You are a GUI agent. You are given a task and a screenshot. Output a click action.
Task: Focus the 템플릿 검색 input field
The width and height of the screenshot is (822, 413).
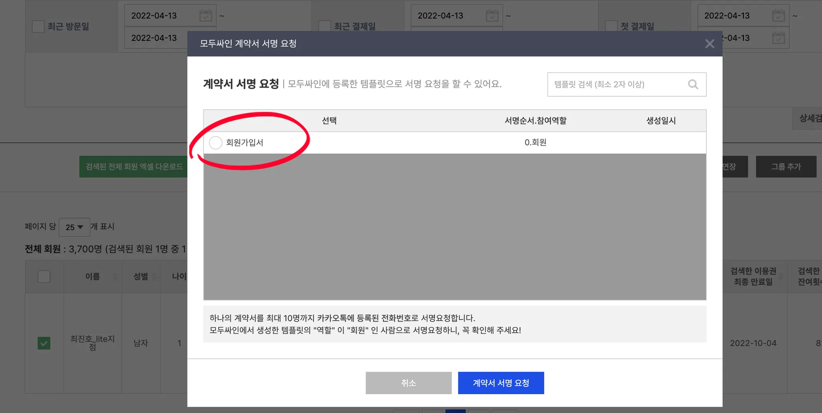coord(627,84)
